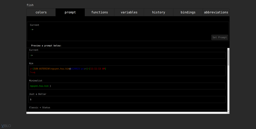
Task: Click the Preview a prompt below text
Action: pyautogui.click(x=46, y=46)
